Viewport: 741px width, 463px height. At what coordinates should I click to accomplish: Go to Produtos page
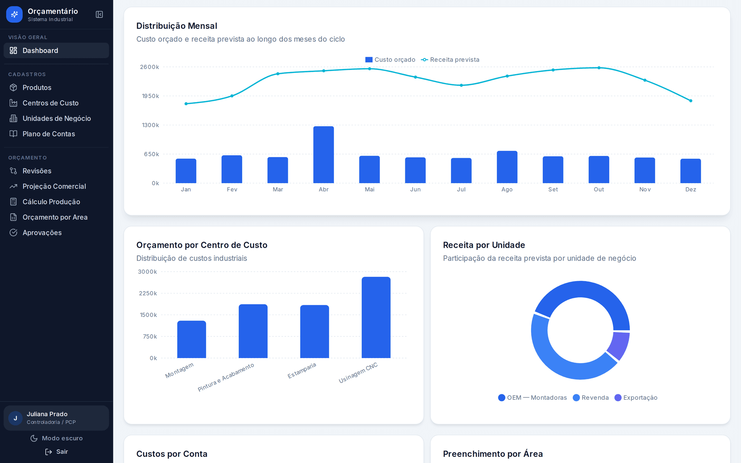[x=56, y=88]
